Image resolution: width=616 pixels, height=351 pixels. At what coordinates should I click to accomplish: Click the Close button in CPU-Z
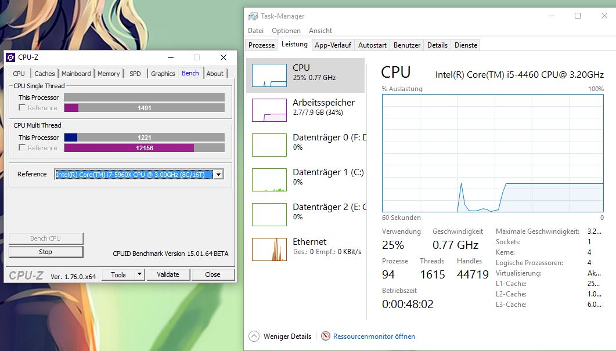pos(212,274)
